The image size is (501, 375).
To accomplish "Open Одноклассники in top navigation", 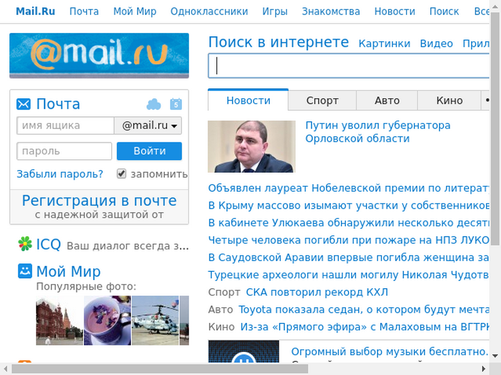I will 209,12.
